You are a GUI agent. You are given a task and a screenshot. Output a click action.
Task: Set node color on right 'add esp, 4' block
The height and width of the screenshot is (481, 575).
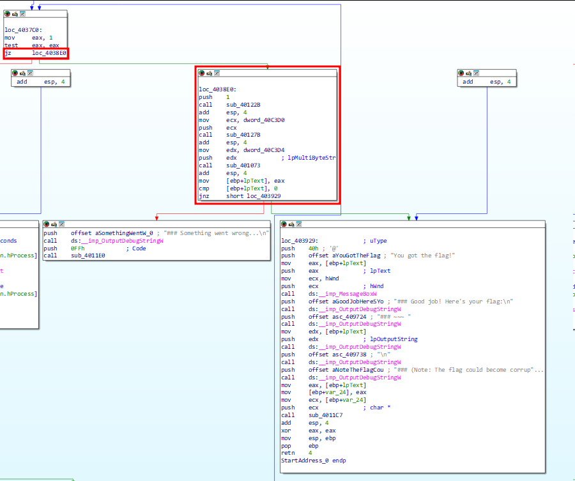461,73
